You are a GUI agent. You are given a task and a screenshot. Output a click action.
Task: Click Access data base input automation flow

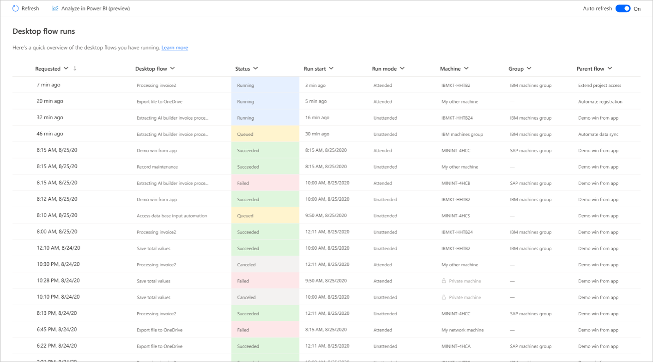tap(172, 216)
